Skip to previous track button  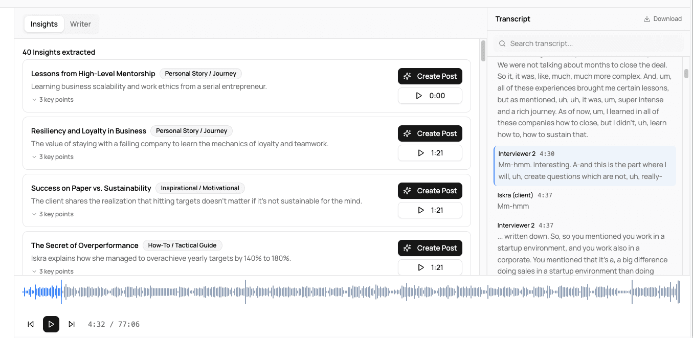[31, 324]
